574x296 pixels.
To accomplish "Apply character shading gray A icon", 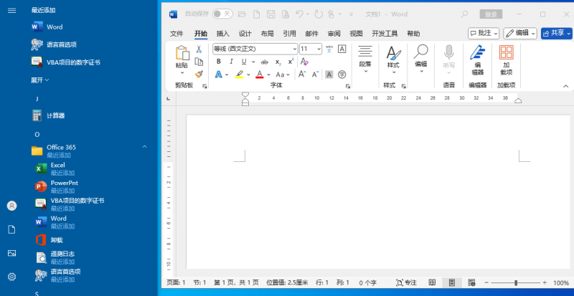I will click(x=329, y=75).
